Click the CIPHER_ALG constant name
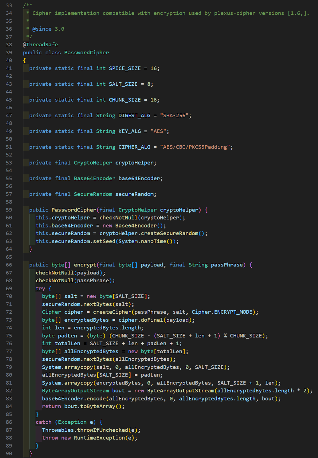Viewport: 318px width, 458px height. click(134, 147)
